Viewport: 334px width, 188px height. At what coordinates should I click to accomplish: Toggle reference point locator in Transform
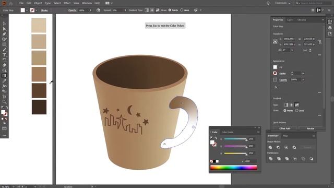click(x=275, y=42)
